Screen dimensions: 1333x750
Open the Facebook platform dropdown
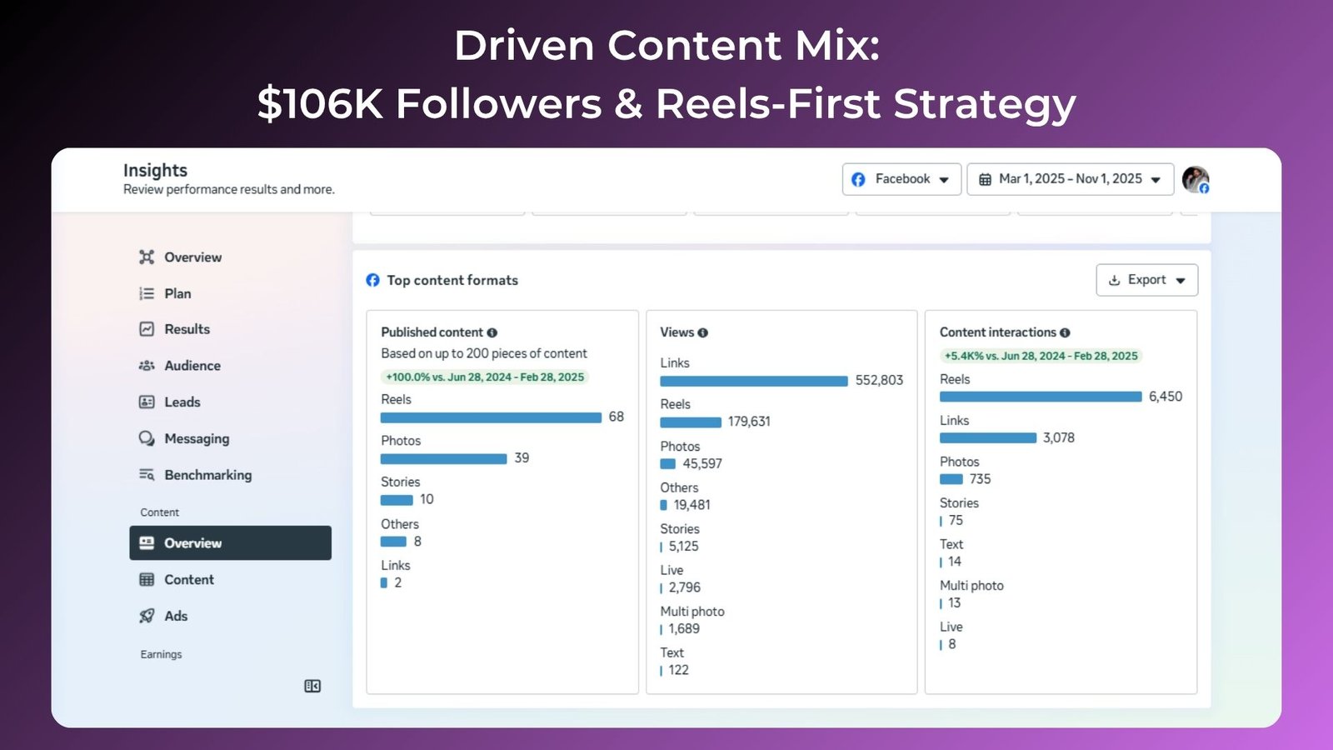pyautogui.click(x=901, y=179)
